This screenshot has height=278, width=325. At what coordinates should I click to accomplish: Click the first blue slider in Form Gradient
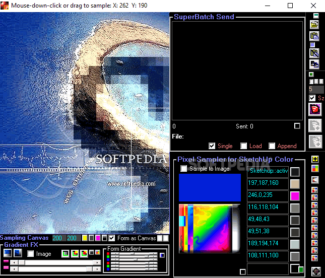(x=134, y=259)
